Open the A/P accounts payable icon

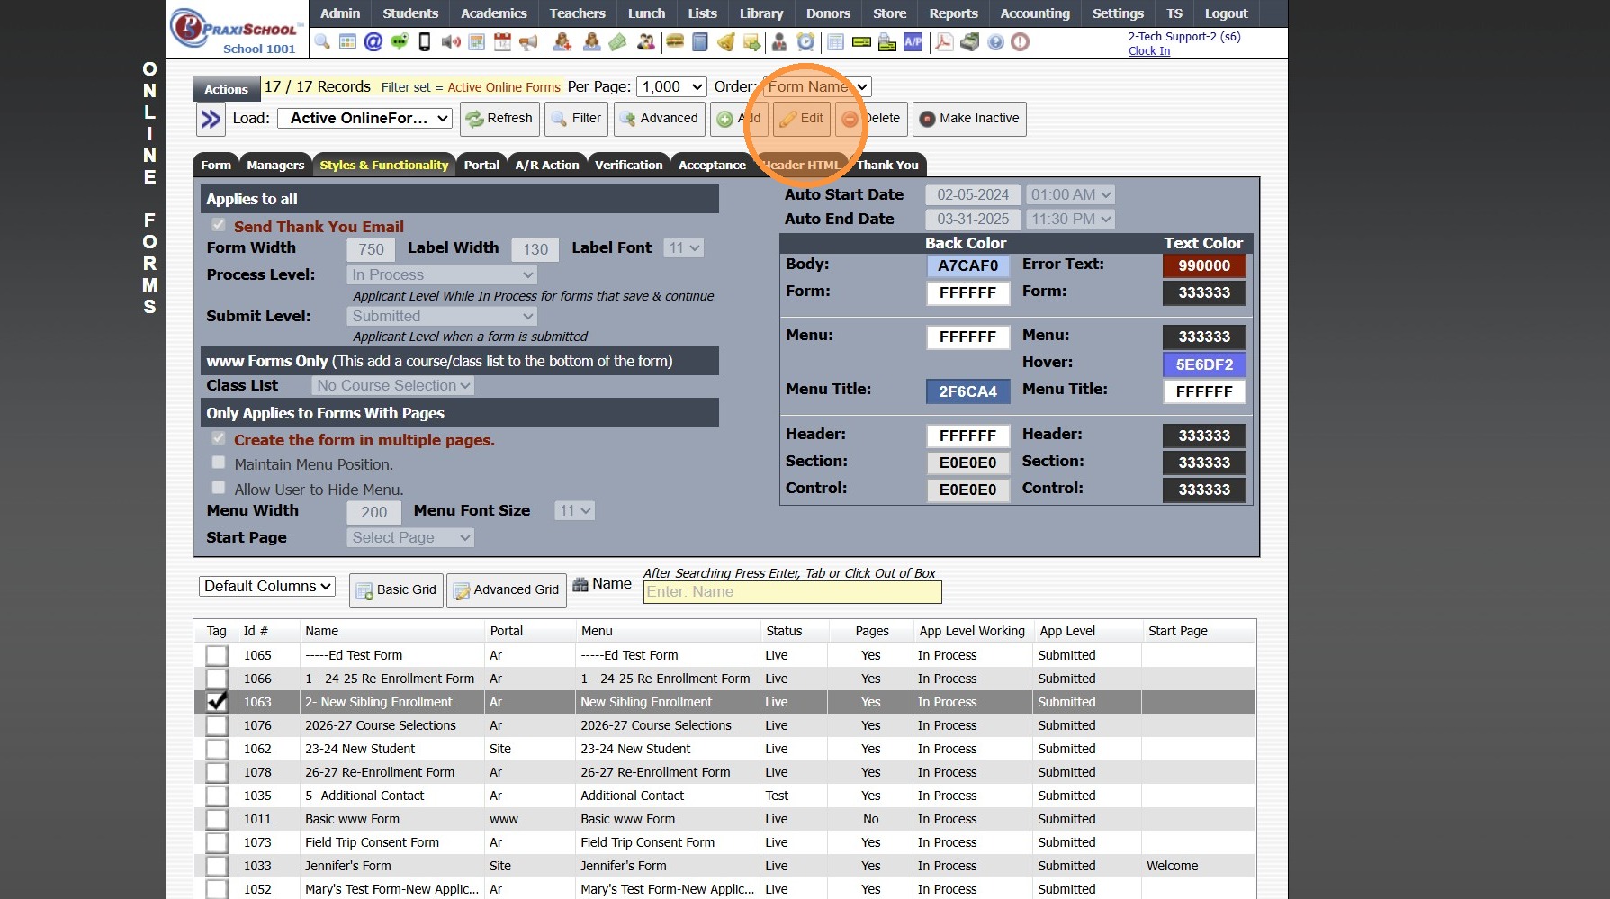913,42
